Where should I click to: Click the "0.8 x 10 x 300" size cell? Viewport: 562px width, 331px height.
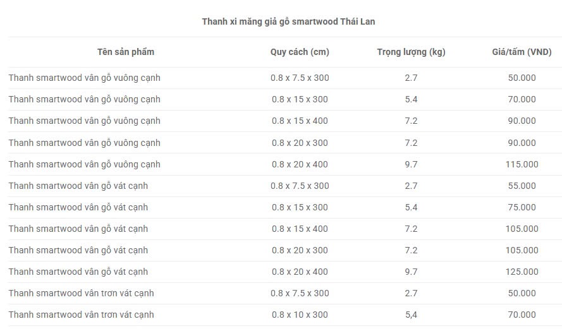300,315
